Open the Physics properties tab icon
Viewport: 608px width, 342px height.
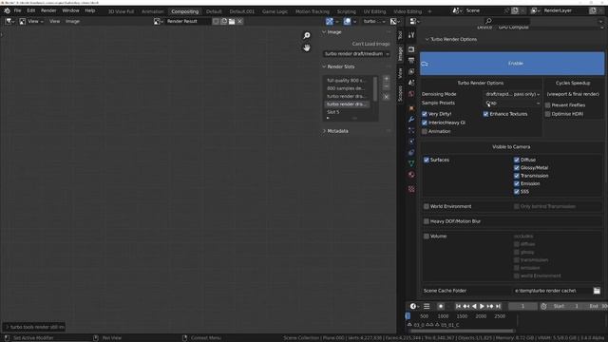tap(411, 142)
